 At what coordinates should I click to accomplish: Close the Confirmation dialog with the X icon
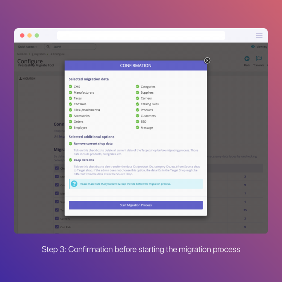[x=207, y=61]
